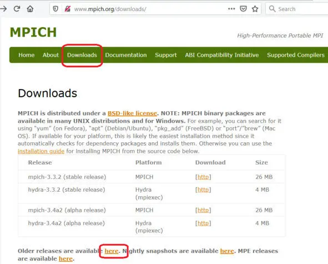Screen dimensions: 328x264
Task: Open page actions three-dot menu
Action: [x=231, y=9]
